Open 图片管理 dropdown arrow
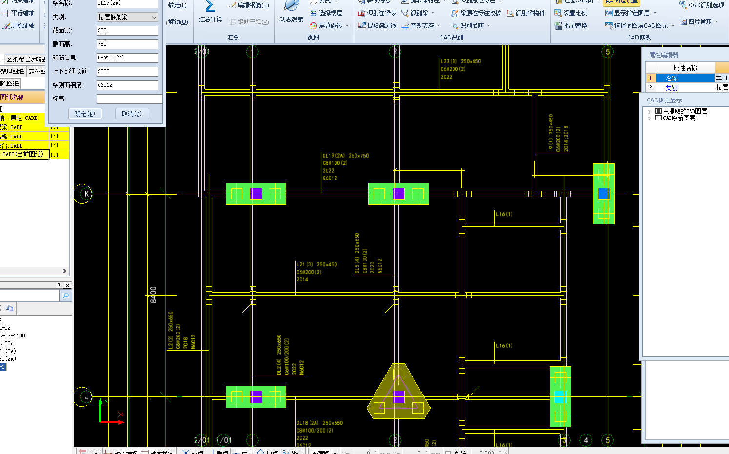The width and height of the screenshot is (729, 454). 716,22
